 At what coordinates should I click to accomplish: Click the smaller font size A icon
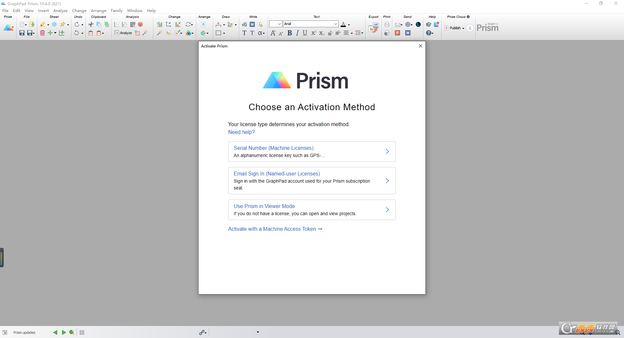click(x=281, y=33)
